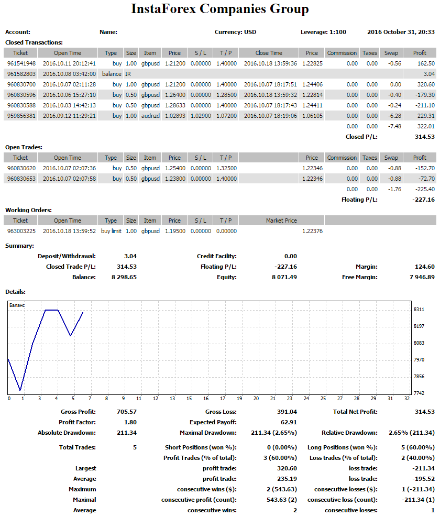Click the gross loss value 391.04
This screenshot has width=440, height=517.
(x=287, y=412)
